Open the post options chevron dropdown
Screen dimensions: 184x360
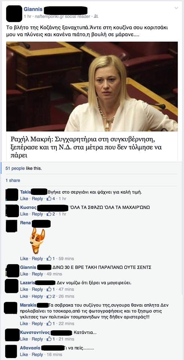tap(176, 8)
